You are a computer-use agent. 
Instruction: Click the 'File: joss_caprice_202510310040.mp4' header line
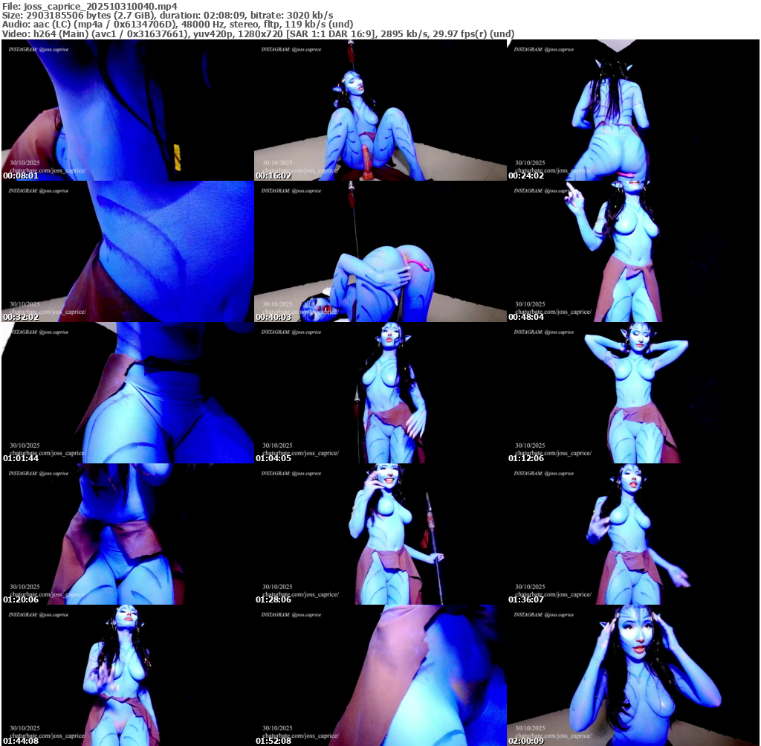90,6
